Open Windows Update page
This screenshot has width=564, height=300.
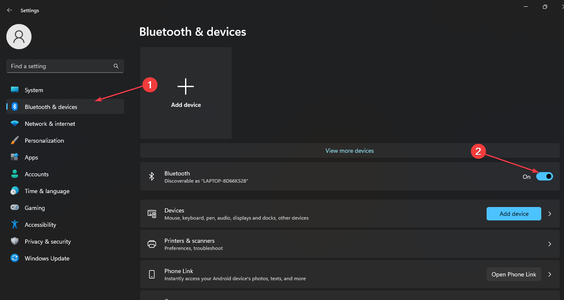[65, 258]
